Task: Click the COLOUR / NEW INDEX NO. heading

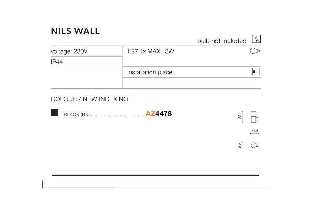Action: [x=90, y=99]
